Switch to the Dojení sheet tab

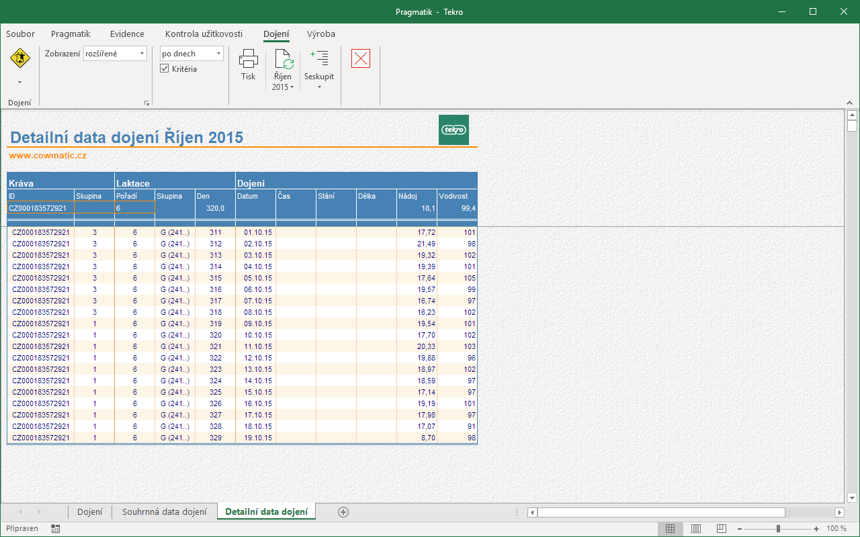point(90,512)
